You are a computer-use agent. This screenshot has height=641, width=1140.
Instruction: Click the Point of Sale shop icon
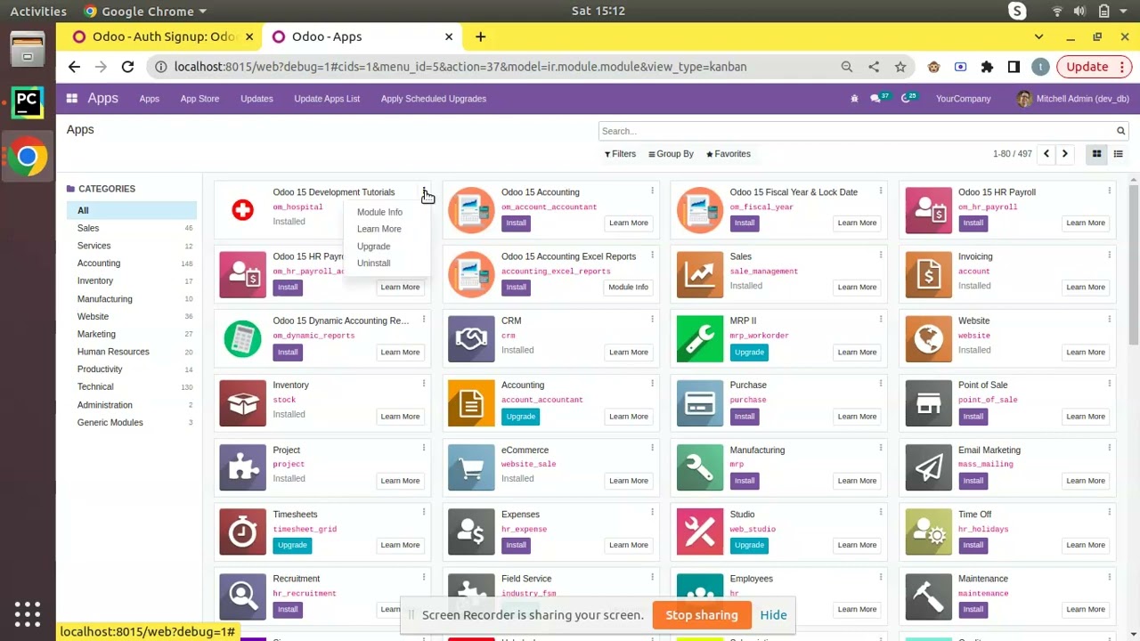[929, 403]
